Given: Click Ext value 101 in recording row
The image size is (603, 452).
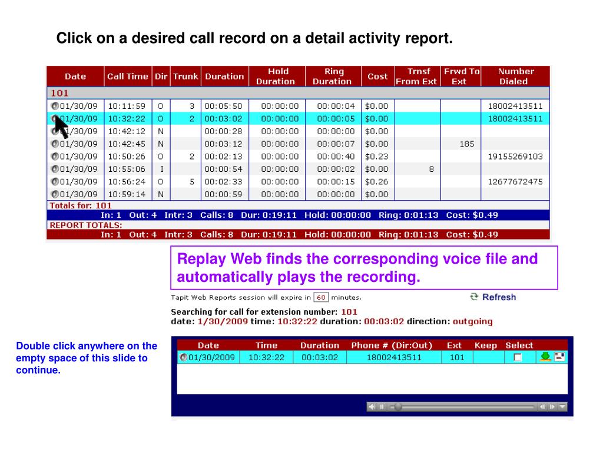Looking at the screenshot, I should click(x=457, y=357).
